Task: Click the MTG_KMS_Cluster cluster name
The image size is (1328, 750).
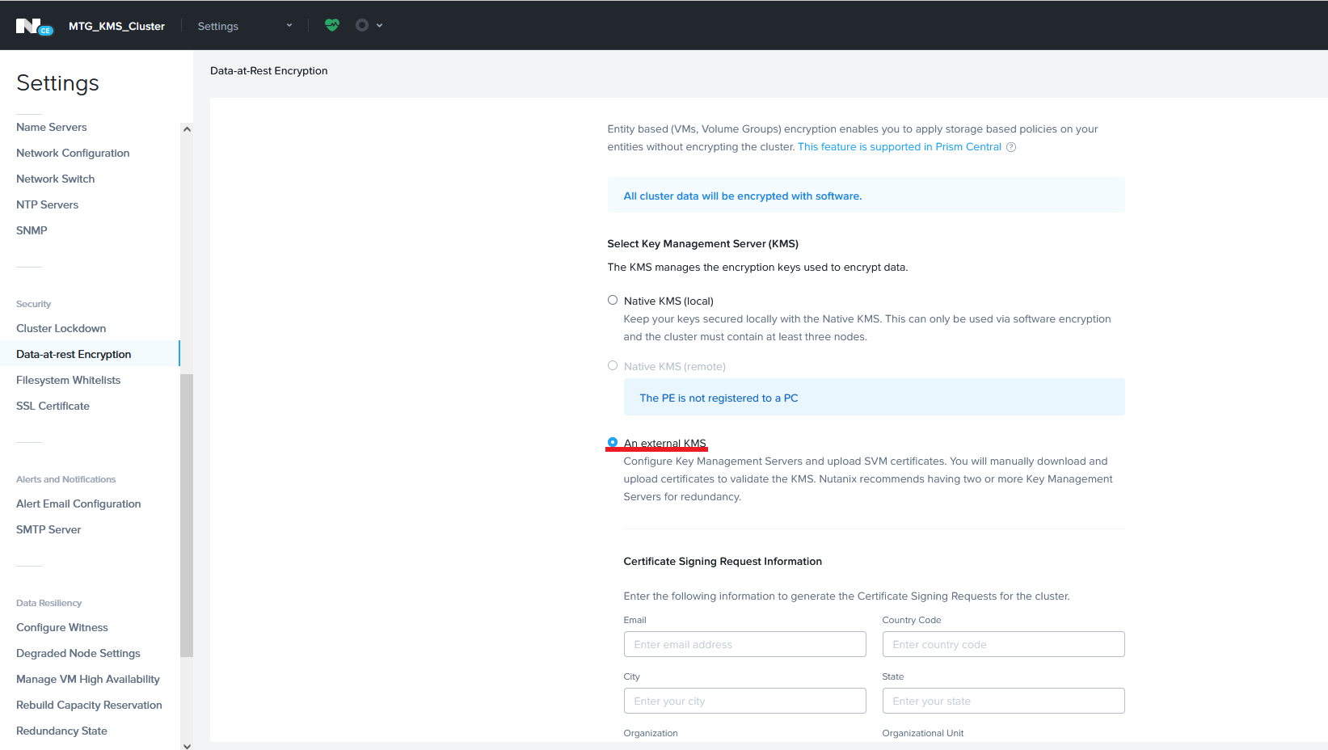Action: (x=116, y=26)
